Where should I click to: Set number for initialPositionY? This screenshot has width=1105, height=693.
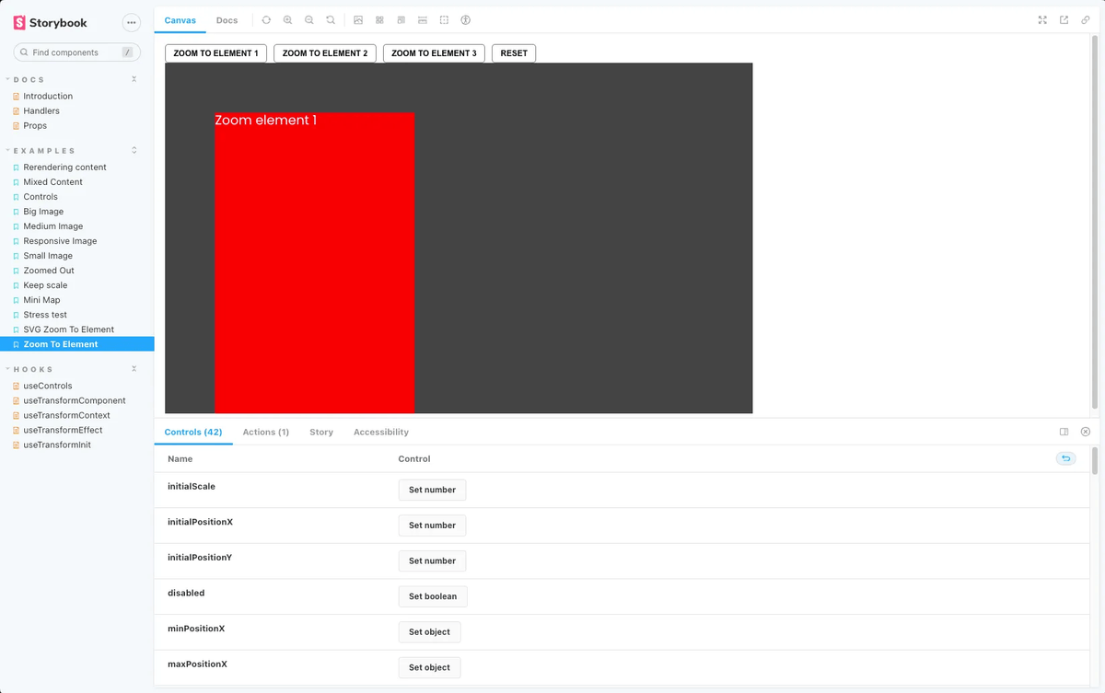click(x=432, y=560)
